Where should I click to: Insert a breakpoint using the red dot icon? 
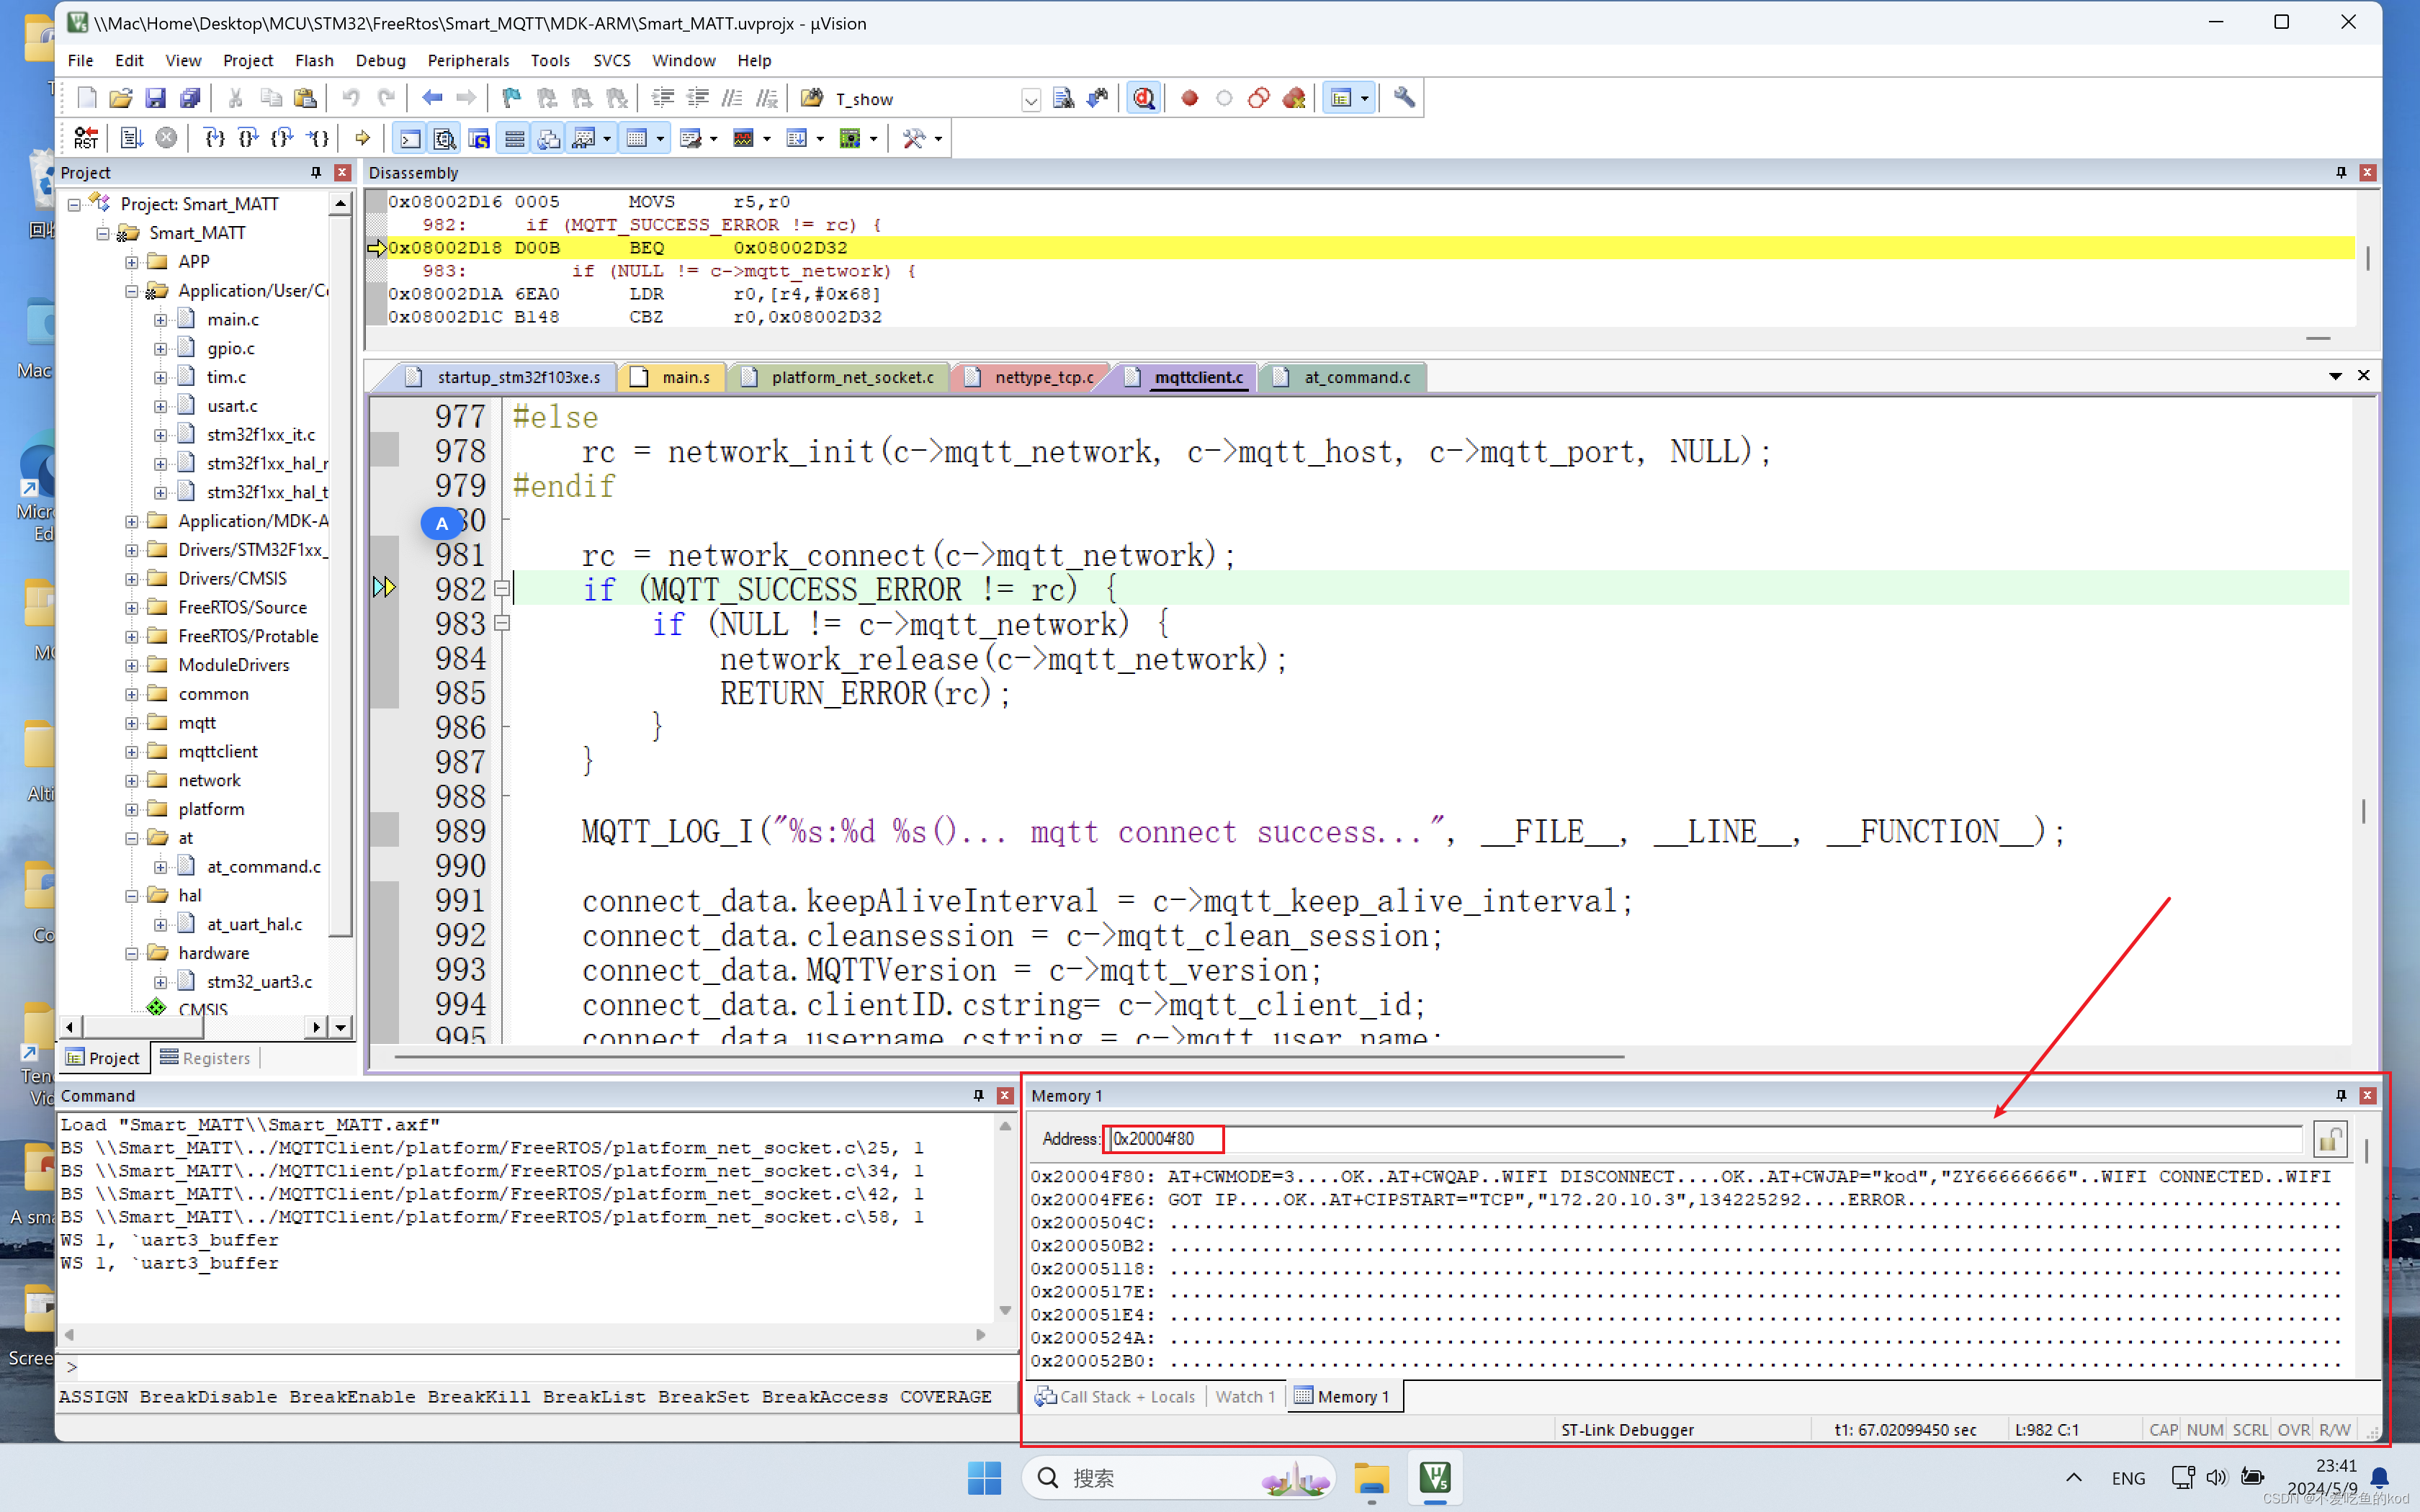coord(1190,97)
